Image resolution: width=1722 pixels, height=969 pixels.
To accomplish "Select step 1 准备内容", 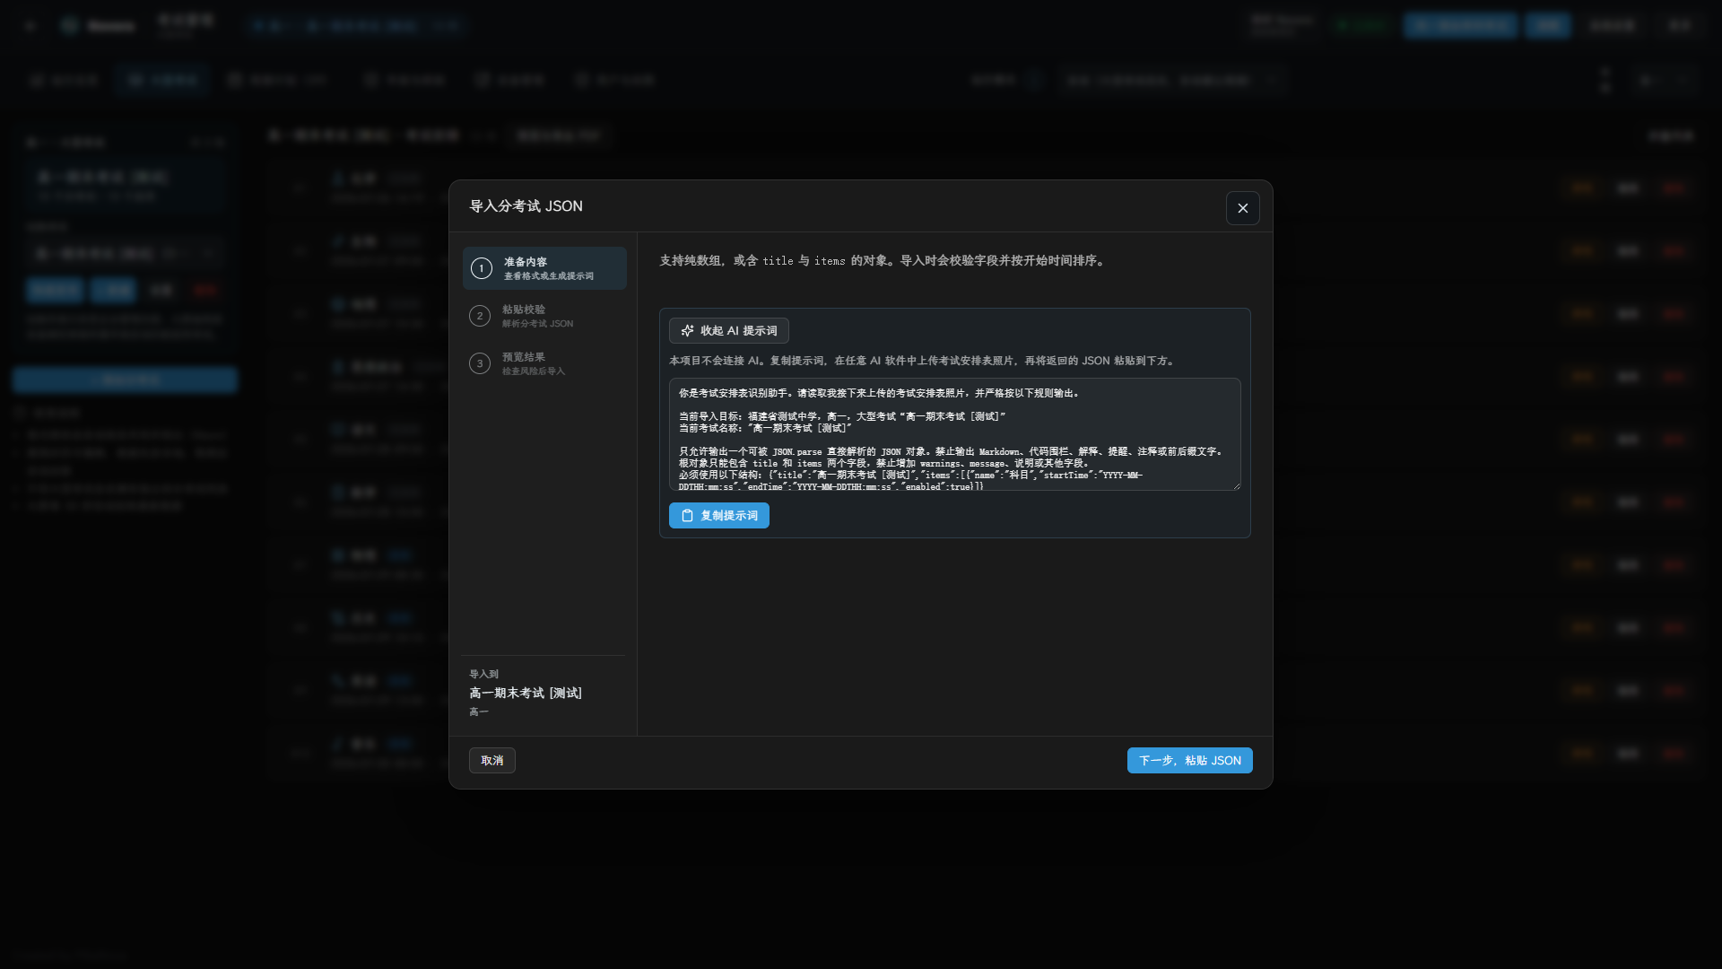I will [x=544, y=268].
